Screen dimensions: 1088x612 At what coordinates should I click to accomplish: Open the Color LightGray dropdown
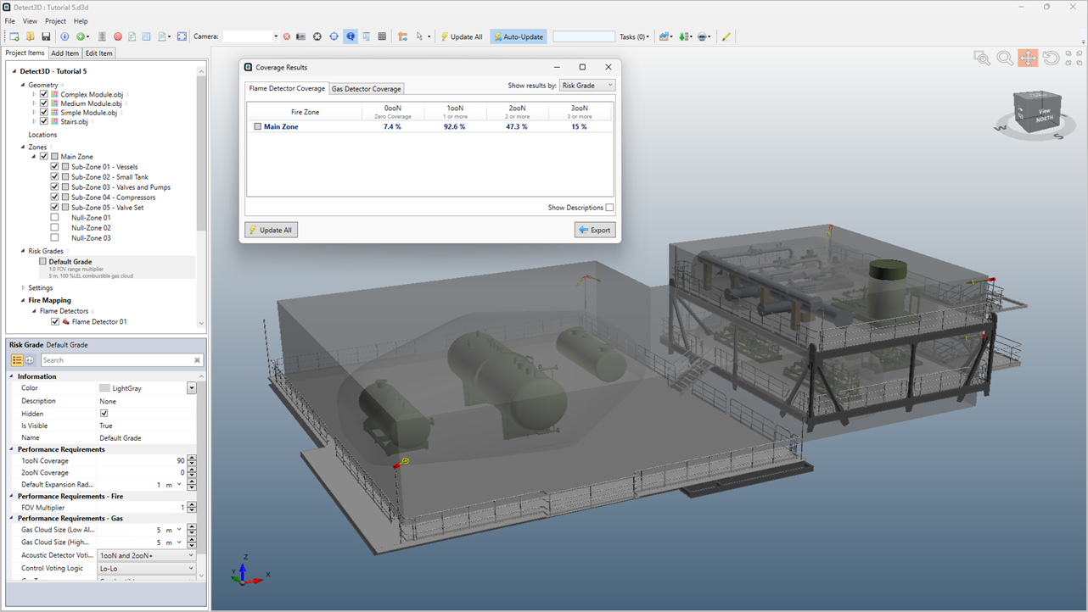[192, 388]
